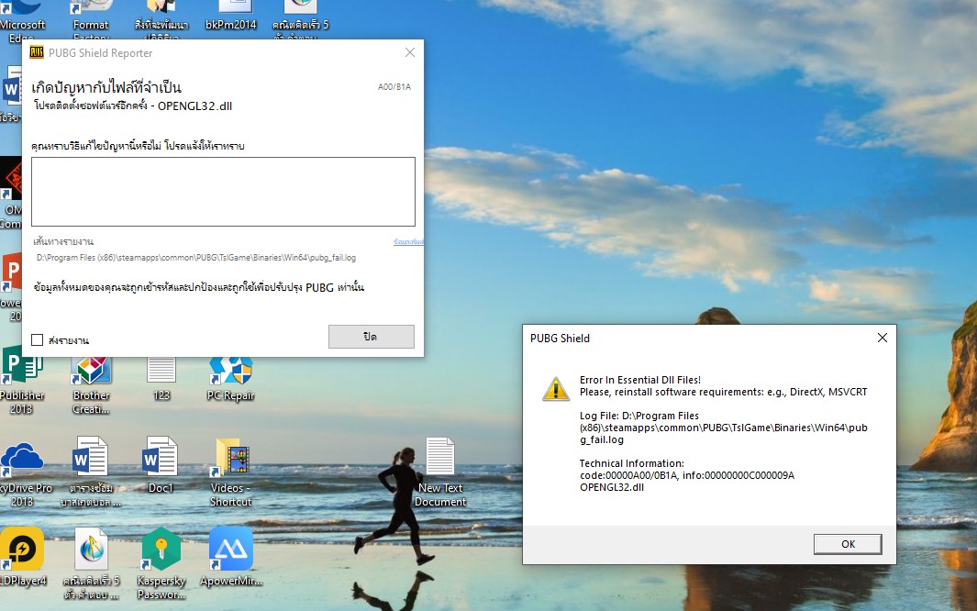This screenshot has width=977, height=611.
Task: Click the OPENGL32.dll subtitle in the Reporter window
Action: click(133, 106)
